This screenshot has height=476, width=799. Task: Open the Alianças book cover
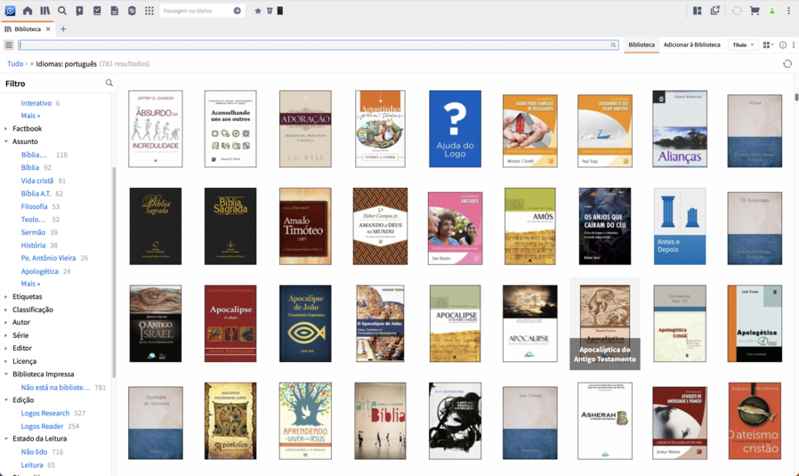[680, 129]
